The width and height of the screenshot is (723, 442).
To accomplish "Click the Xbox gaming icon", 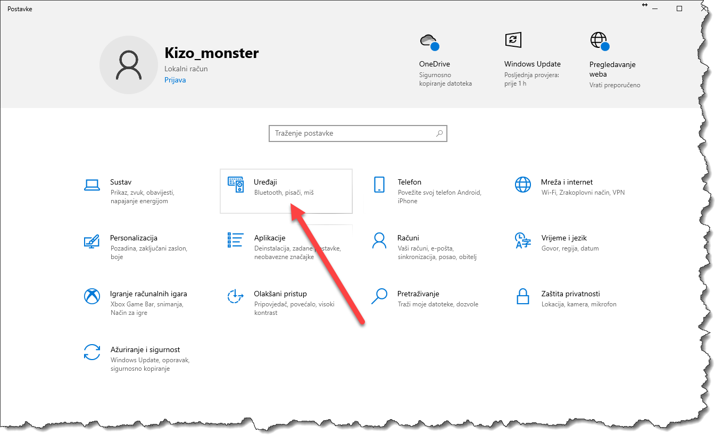I will point(92,296).
